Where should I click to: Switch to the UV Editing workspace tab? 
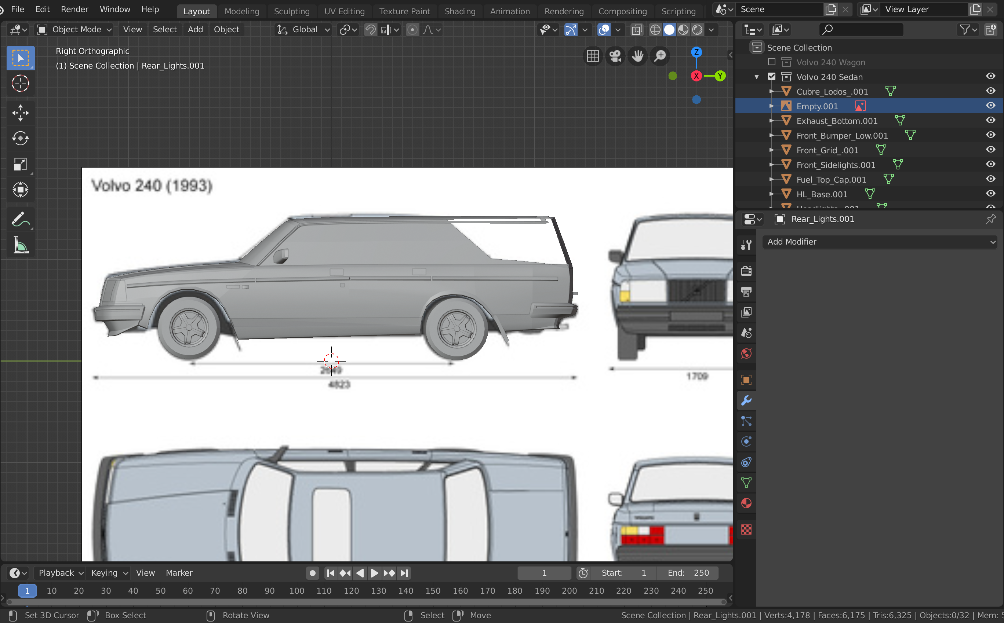344,11
